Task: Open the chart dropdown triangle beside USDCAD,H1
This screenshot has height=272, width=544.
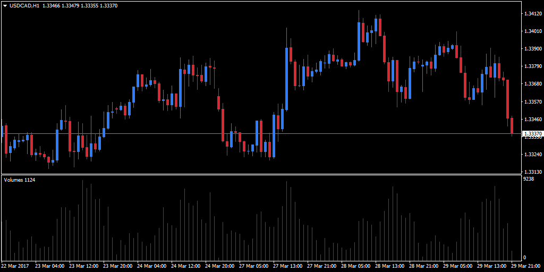Action: [5, 6]
